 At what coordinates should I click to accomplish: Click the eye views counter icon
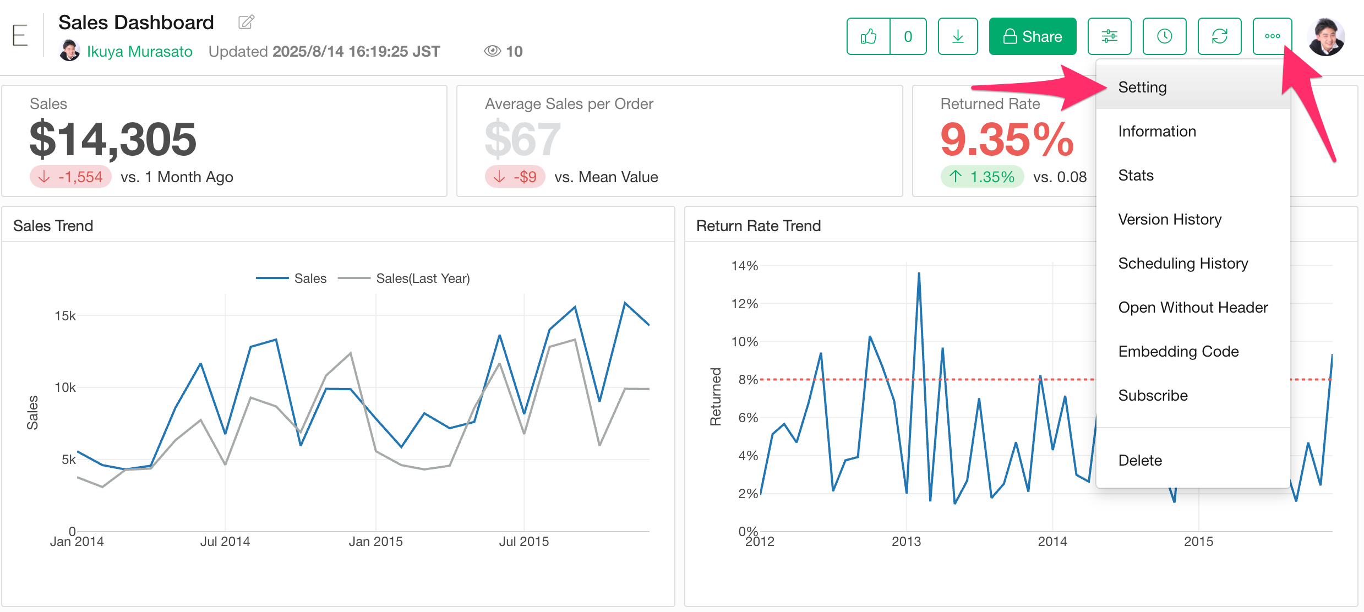(492, 51)
